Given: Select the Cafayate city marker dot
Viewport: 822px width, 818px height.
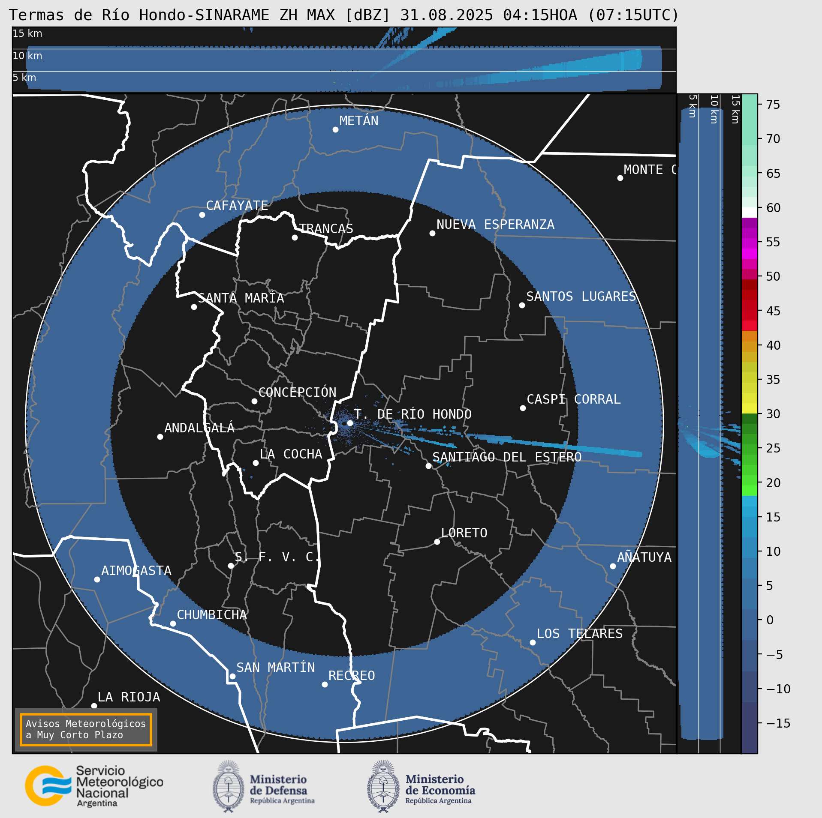Looking at the screenshot, I should pos(202,215).
